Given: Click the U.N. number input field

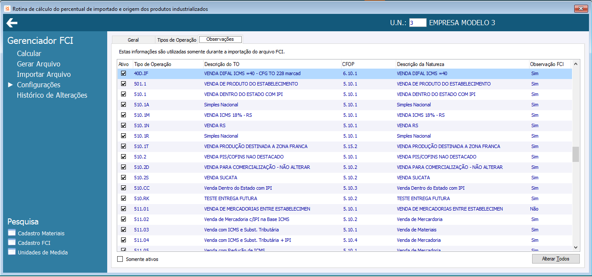Looking at the screenshot, I should pyautogui.click(x=418, y=23).
